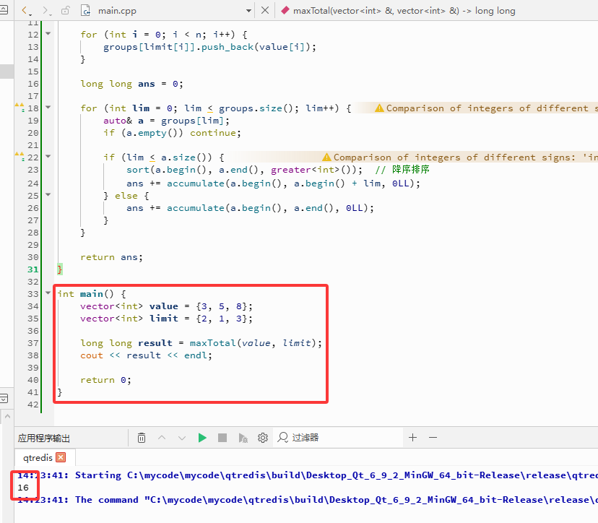Screen dimensions: 598x523
Task: Jump to previous output item
Action: (x=162, y=438)
